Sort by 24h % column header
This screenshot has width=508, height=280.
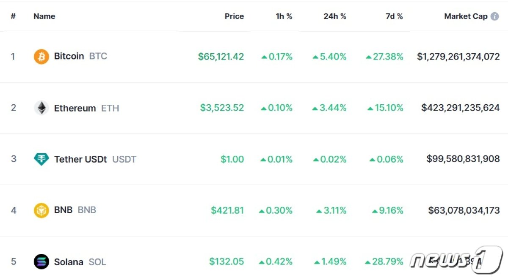point(334,16)
